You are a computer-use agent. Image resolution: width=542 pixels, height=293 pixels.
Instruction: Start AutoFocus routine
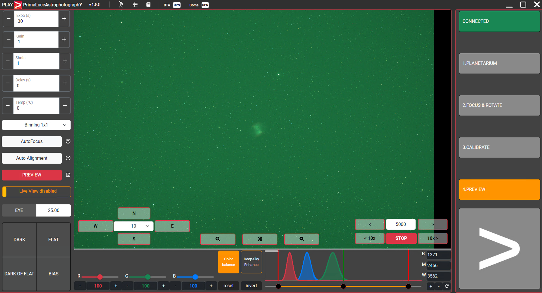click(32, 141)
